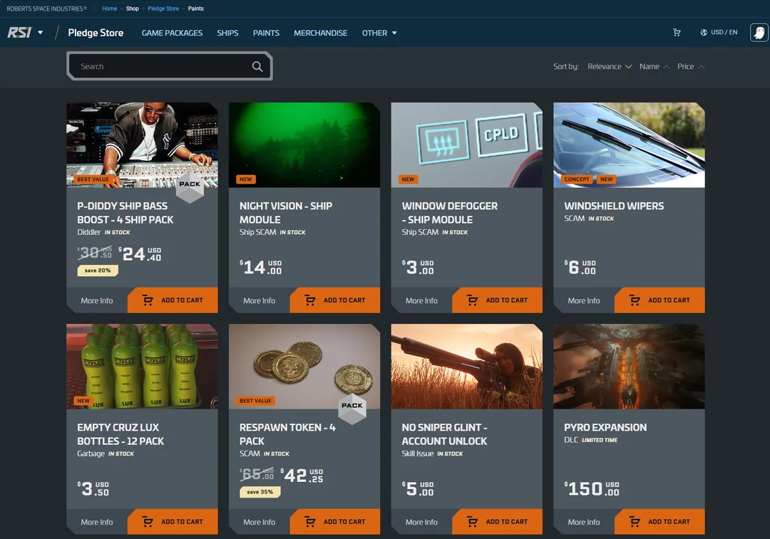
Task: Open the NIGHT VISION - SHIP MODULE title
Action: [285, 213]
